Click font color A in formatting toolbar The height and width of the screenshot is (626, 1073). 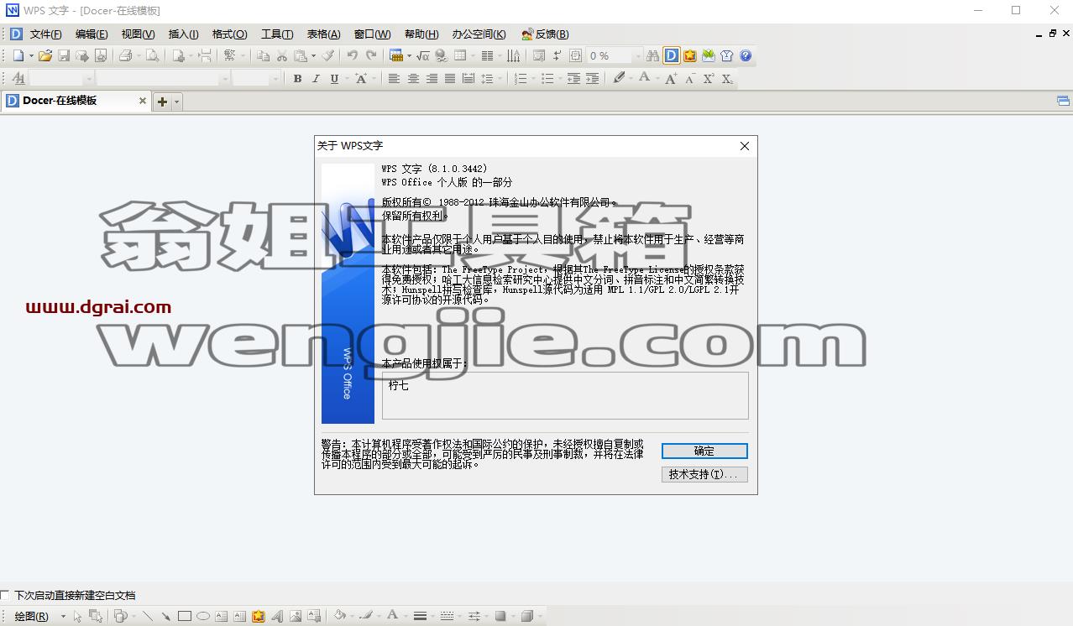coord(644,78)
